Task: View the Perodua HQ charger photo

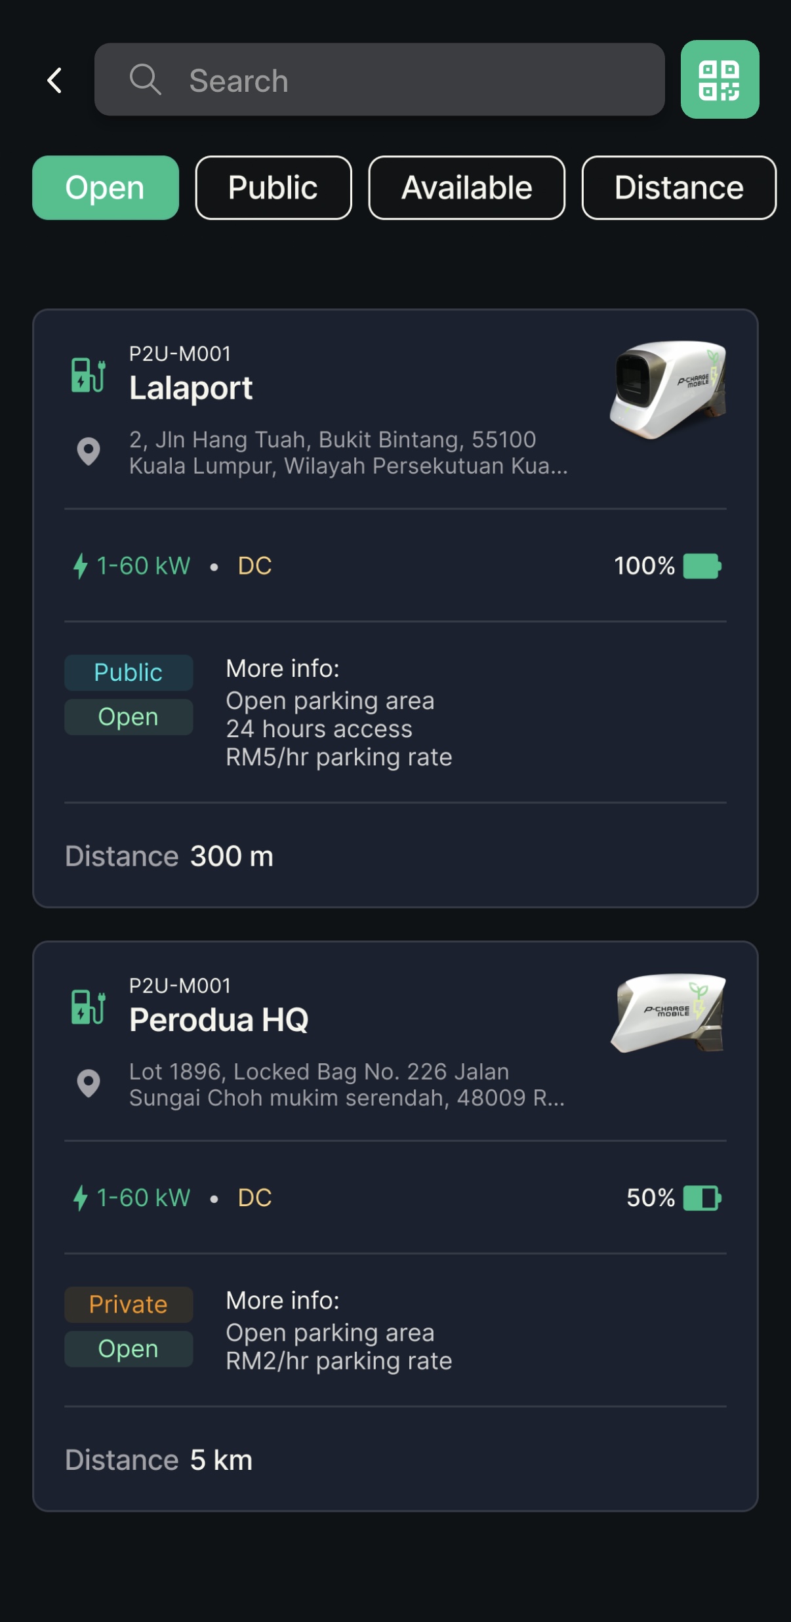Action: pyautogui.click(x=668, y=1013)
